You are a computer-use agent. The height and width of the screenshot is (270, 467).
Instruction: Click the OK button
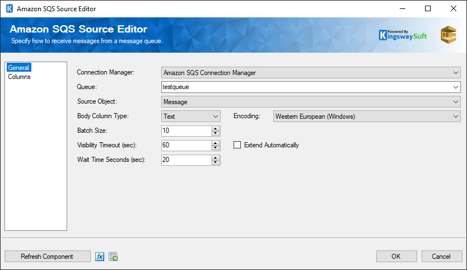pyautogui.click(x=396, y=257)
